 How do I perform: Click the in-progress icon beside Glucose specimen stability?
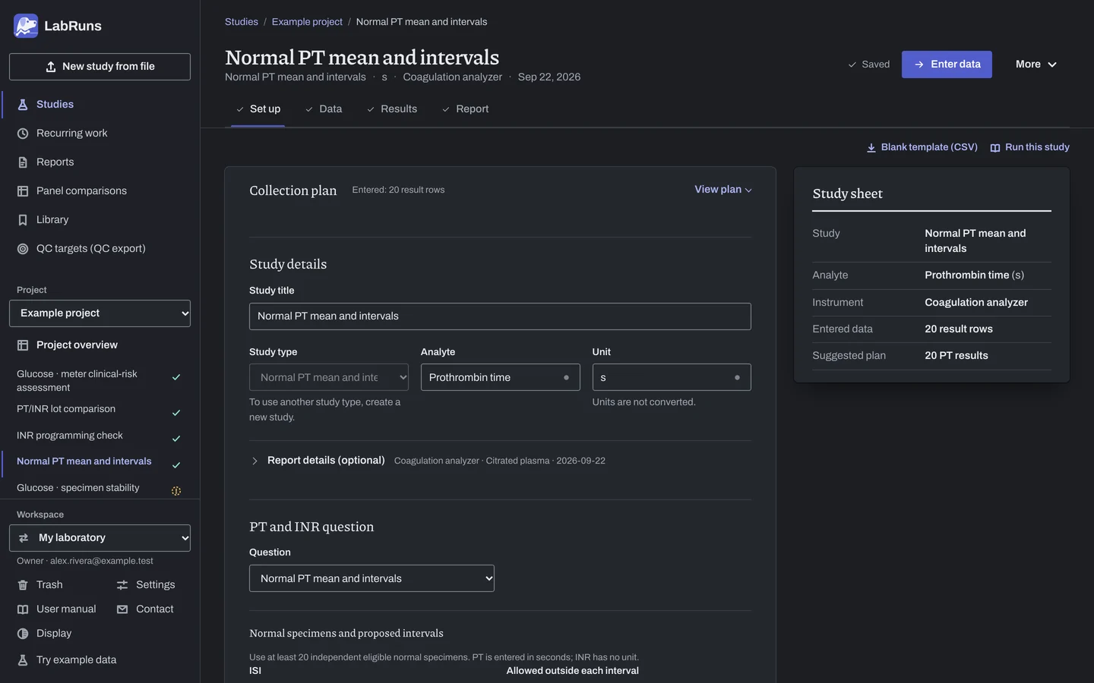point(176,491)
